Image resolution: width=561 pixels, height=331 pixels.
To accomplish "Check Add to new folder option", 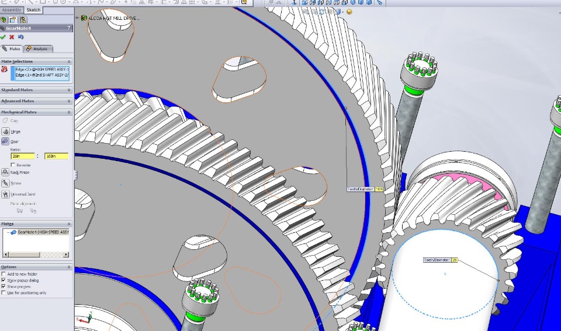I will [4, 274].
